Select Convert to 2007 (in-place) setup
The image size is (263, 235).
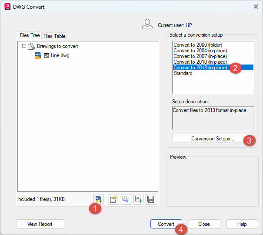[213, 56]
